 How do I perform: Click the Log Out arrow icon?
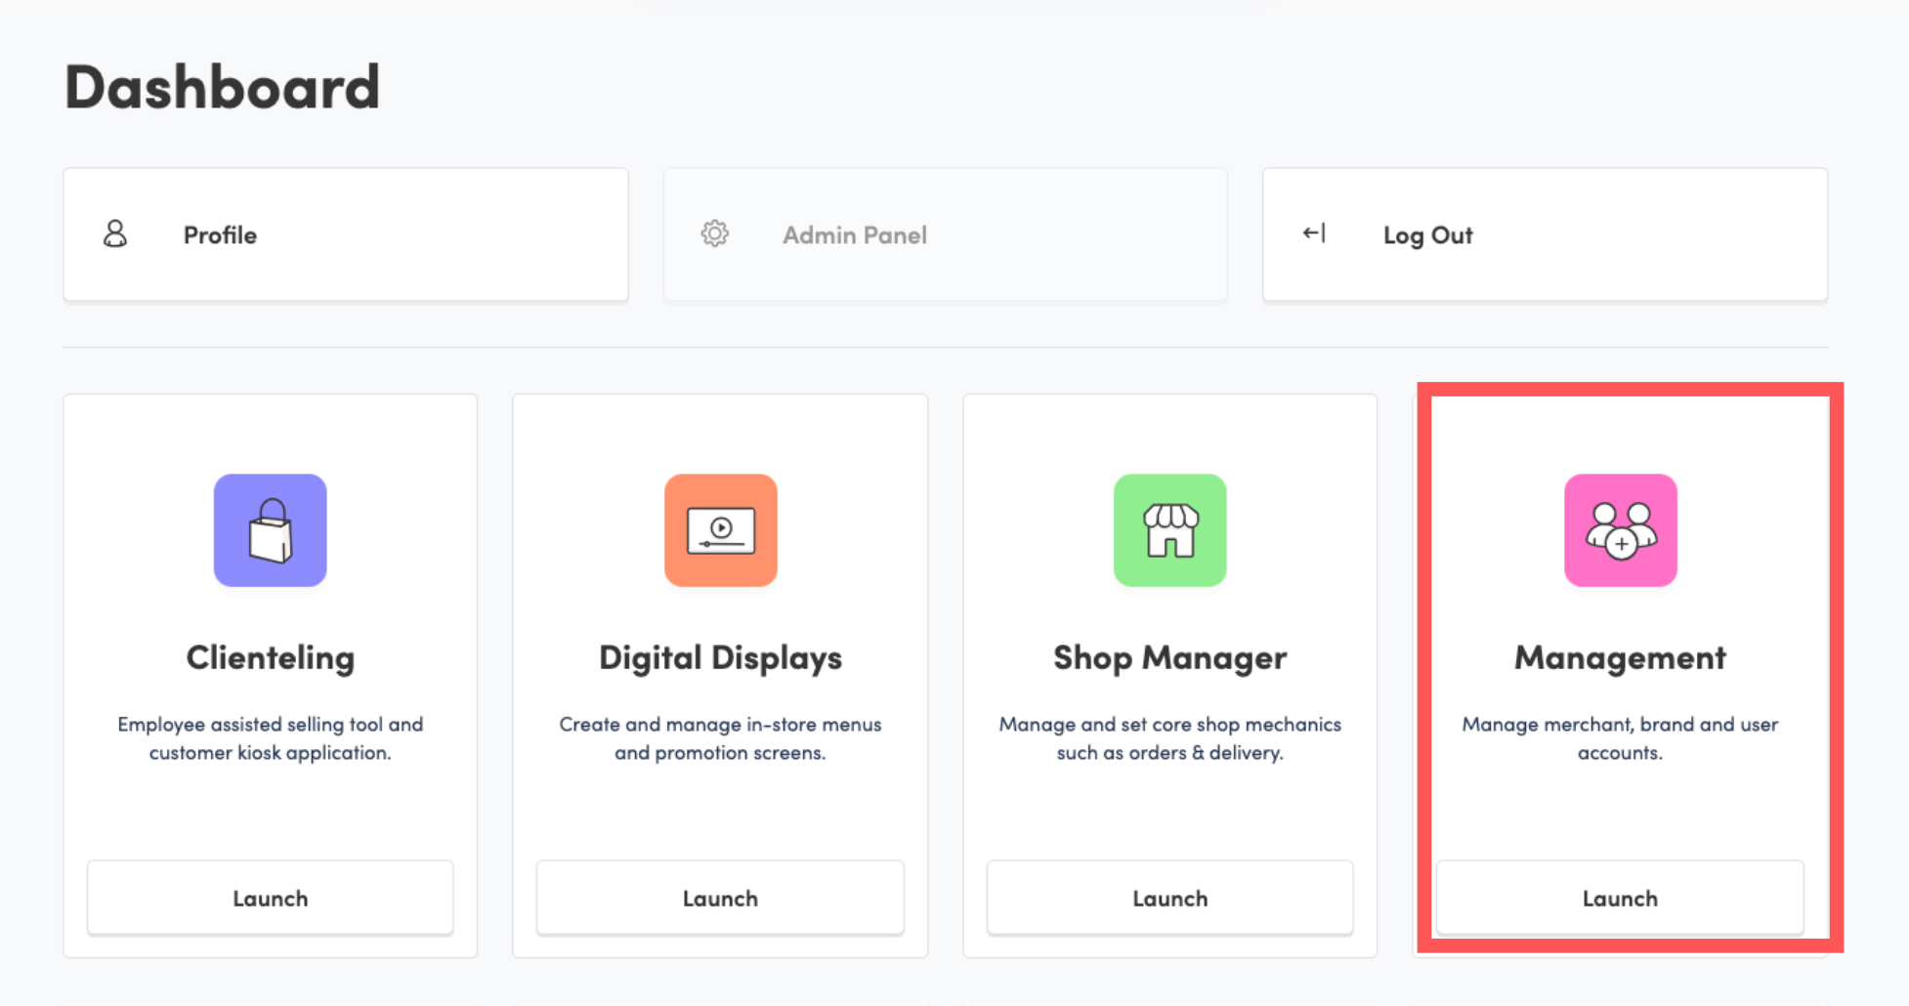pyautogui.click(x=1314, y=233)
